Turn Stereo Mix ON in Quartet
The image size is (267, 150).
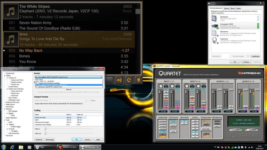click(206, 133)
